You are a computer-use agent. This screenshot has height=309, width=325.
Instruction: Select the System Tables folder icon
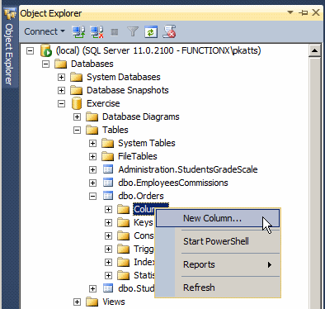tap(108, 143)
